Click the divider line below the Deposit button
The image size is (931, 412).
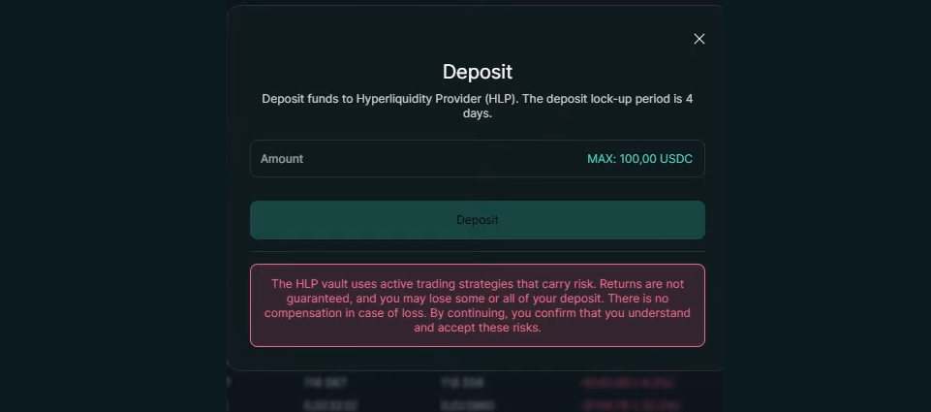(x=477, y=251)
